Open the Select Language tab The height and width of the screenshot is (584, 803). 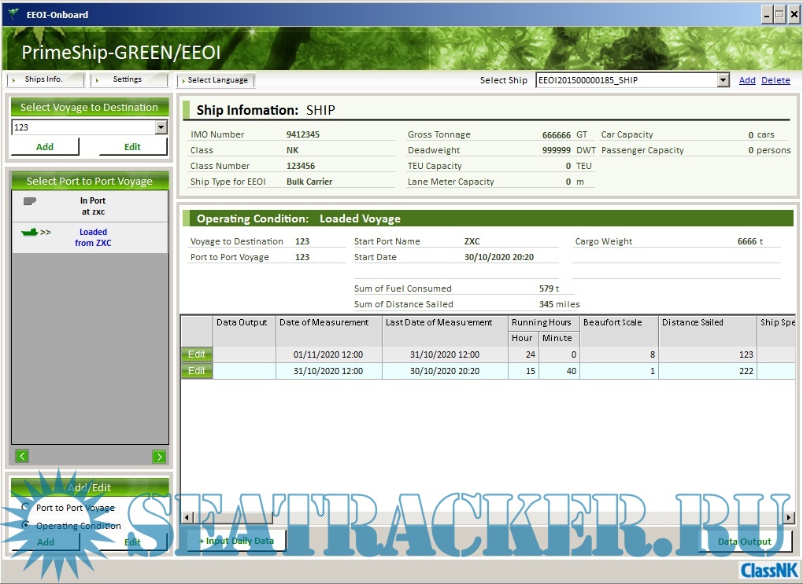coord(216,80)
